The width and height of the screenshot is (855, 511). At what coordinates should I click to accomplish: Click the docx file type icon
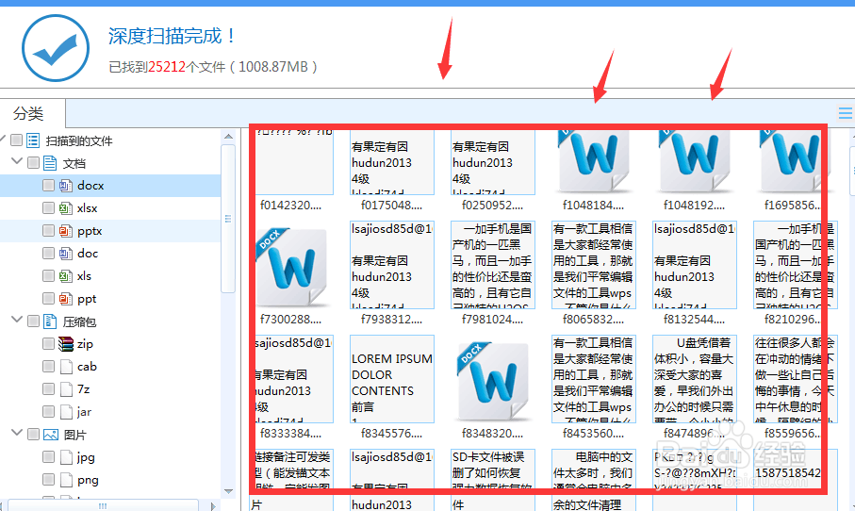(65, 186)
